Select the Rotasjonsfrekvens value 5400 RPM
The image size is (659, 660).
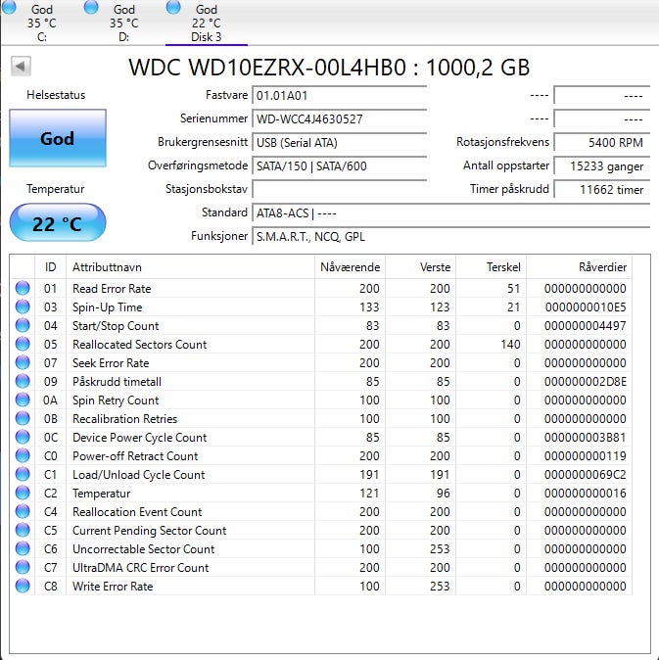coord(602,143)
